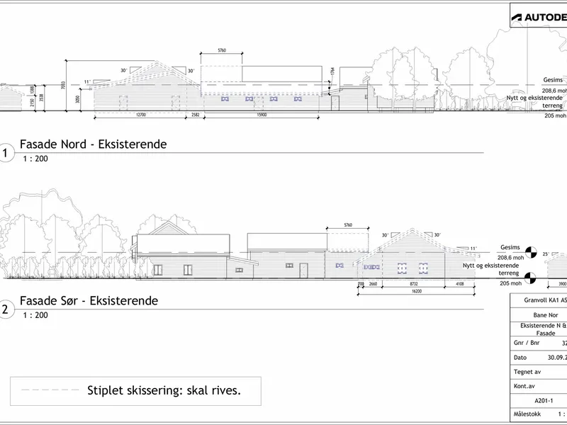Select view number circle 1
567x425 pixels.
click(x=6, y=153)
